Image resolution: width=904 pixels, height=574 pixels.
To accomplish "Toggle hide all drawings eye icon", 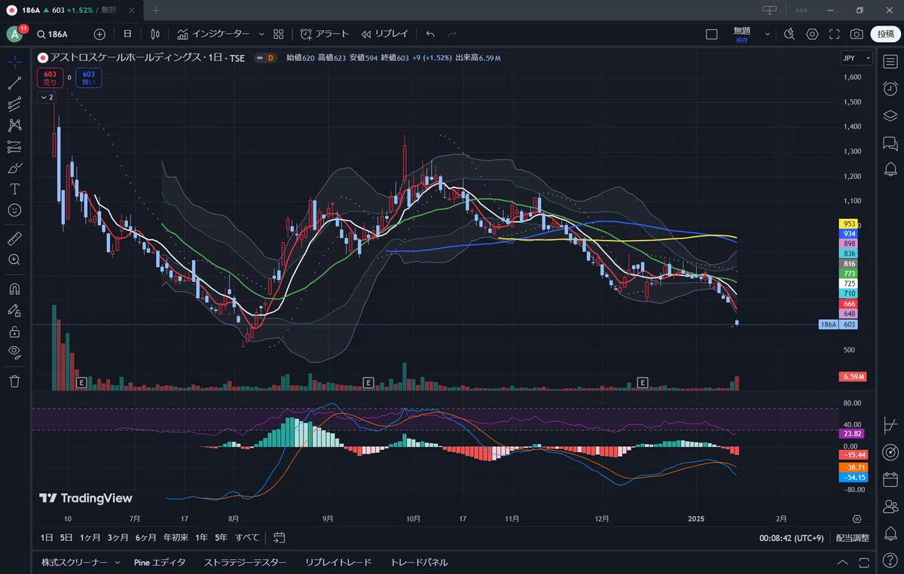I will [14, 352].
